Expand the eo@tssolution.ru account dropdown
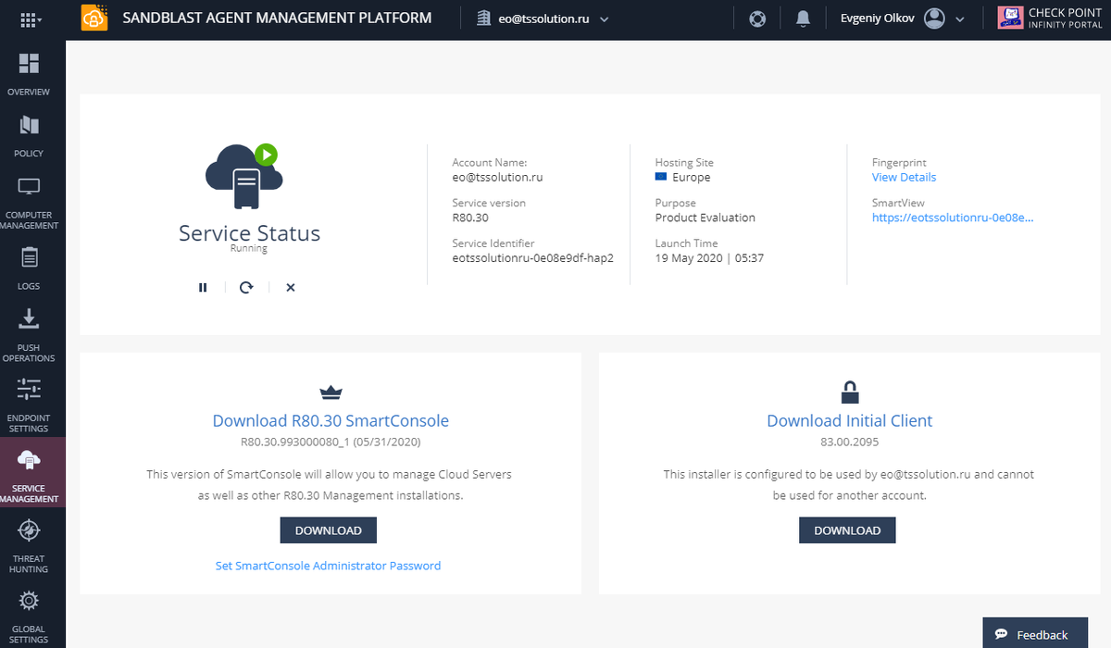The width and height of the screenshot is (1111, 648). tap(605, 19)
